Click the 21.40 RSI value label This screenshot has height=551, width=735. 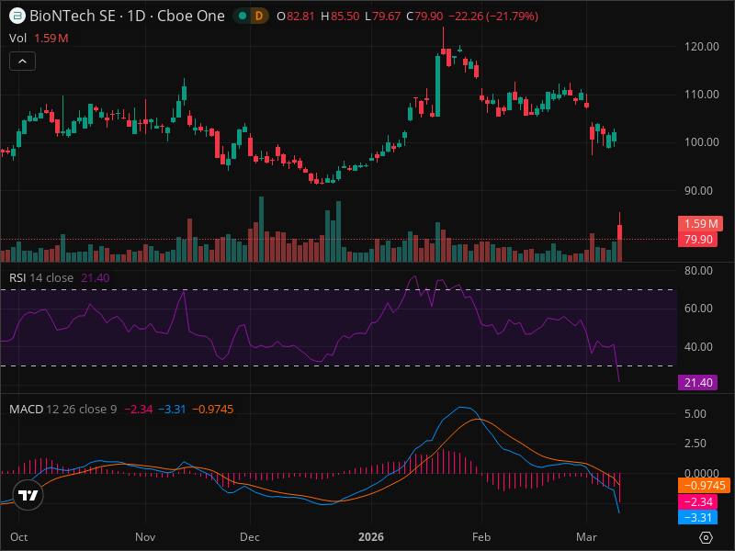697,382
